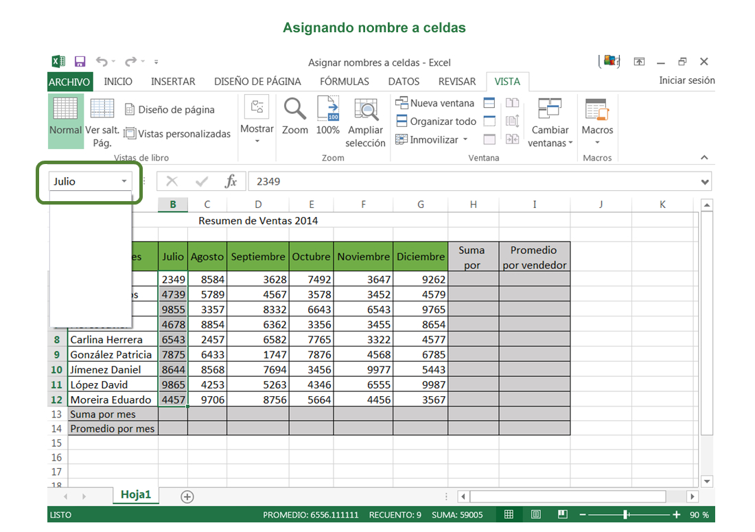Switch to Page Break Preview in status bar
755x532 pixels.
[x=562, y=515]
